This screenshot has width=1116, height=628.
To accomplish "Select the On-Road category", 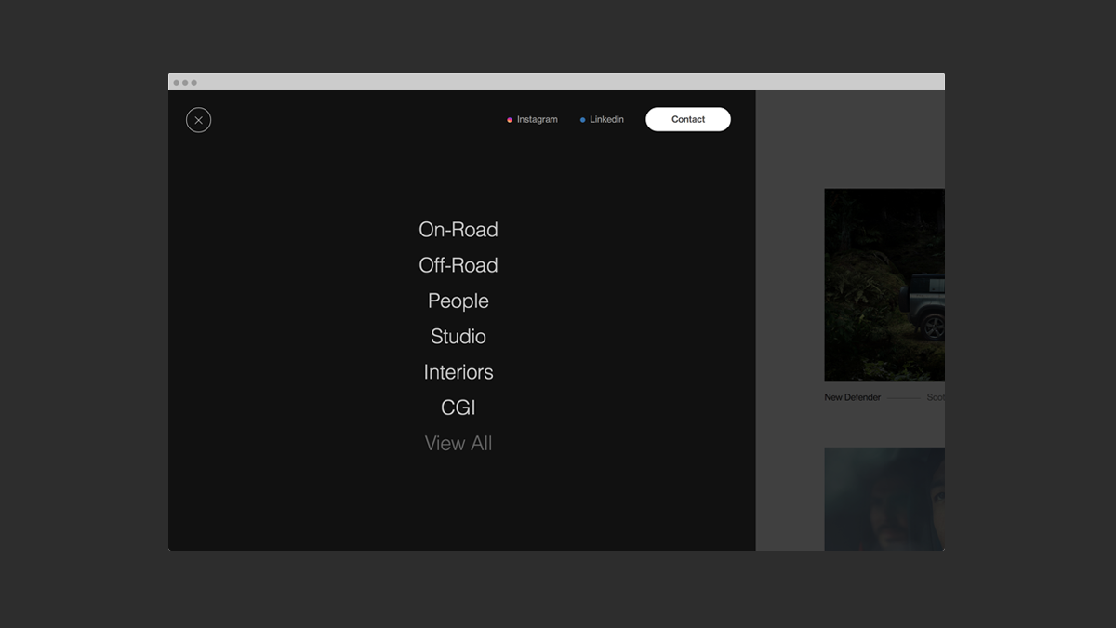I will point(458,230).
